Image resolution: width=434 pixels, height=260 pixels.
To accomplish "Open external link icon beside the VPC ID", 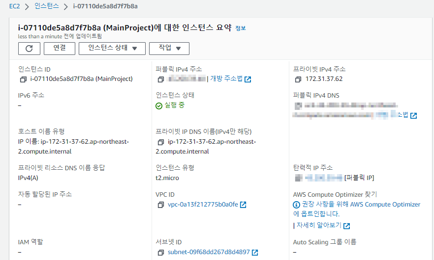I will click(x=243, y=205).
